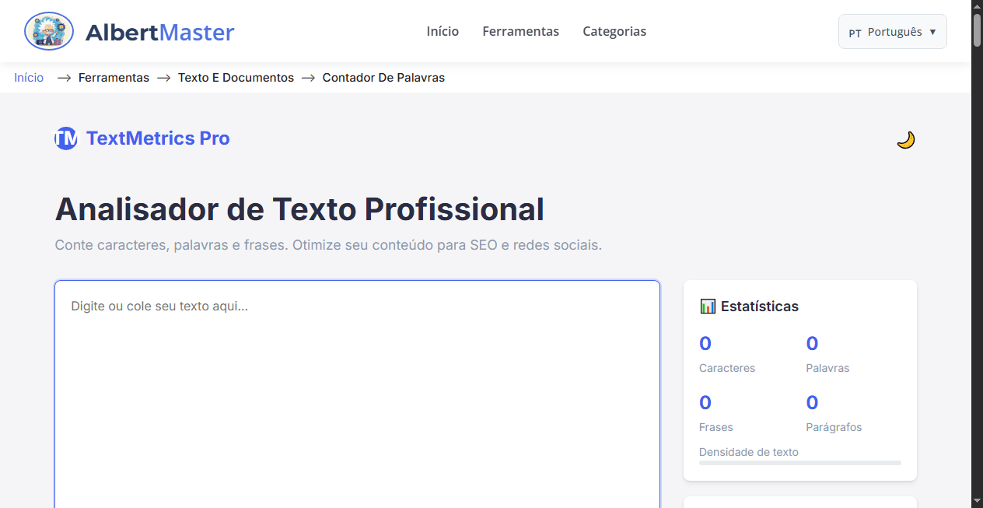Click the AlbertMaster brand name

(x=161, y=32)
